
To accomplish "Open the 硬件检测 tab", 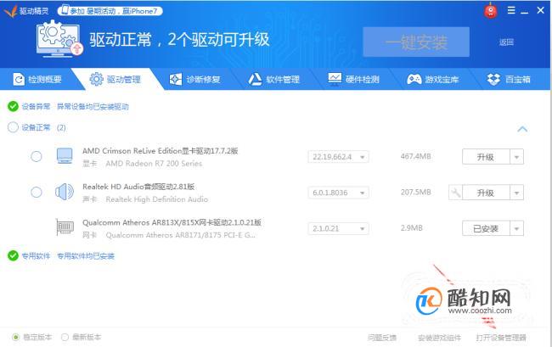I will (x=354, y=79).
